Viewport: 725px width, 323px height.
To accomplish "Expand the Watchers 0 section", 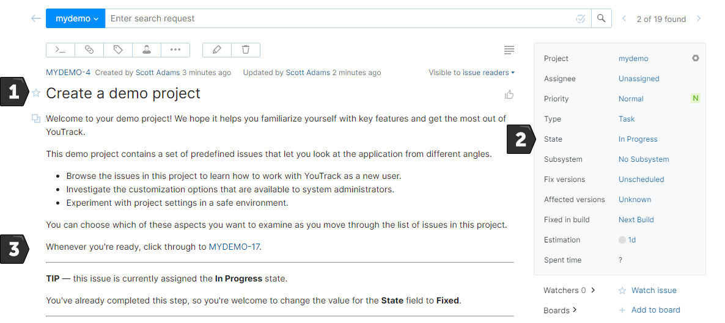I will pos(569,290).
